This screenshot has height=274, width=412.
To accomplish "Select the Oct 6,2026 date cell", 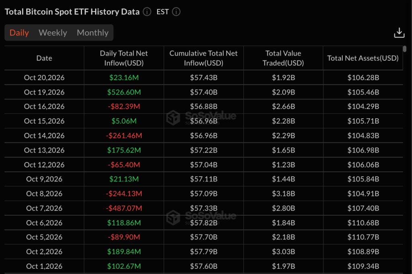I will pos(44,223).
